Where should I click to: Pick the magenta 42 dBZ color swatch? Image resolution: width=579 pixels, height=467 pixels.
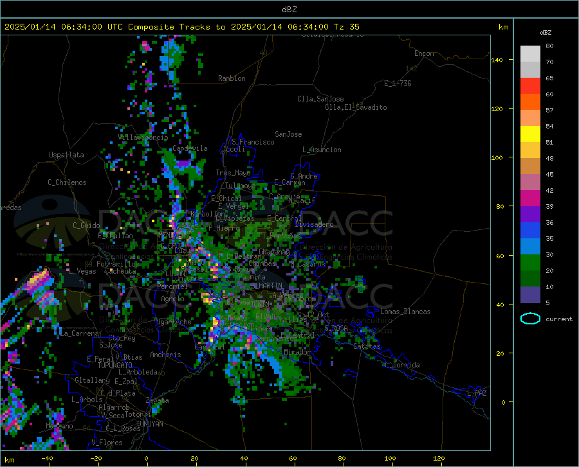tap(530, 198)
